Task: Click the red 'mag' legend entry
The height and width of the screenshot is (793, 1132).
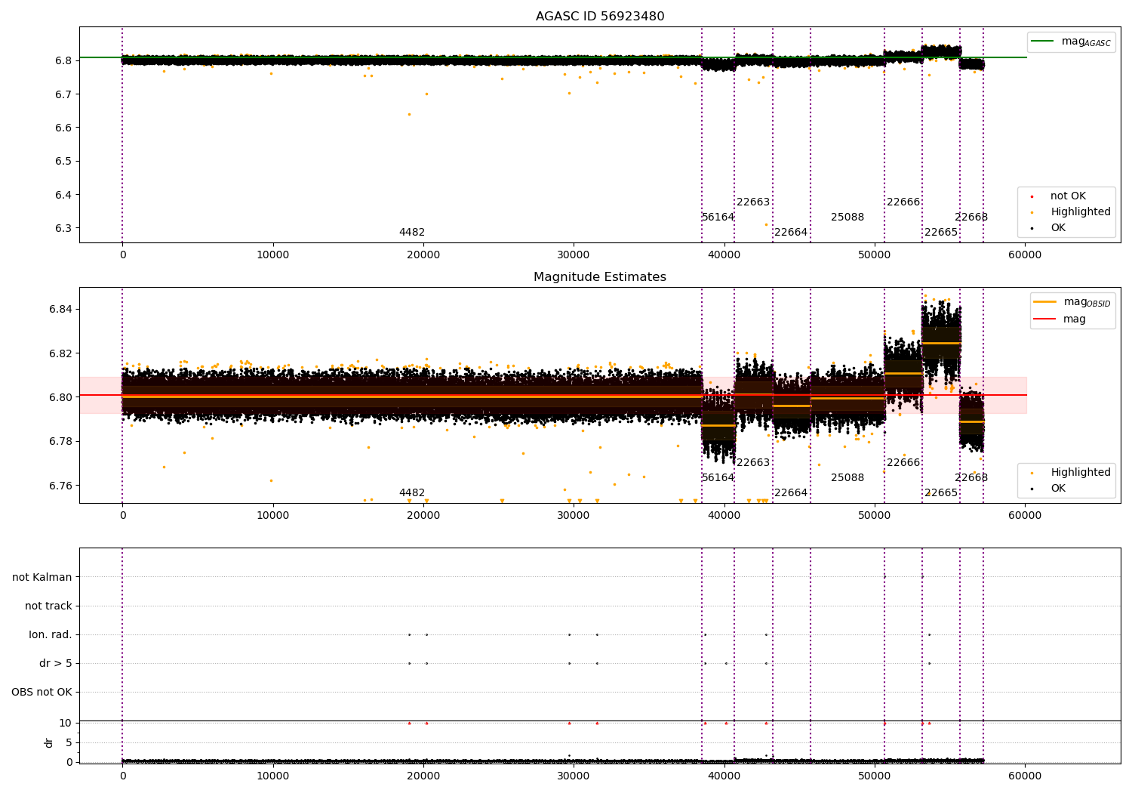Action: pos(1060,319)
